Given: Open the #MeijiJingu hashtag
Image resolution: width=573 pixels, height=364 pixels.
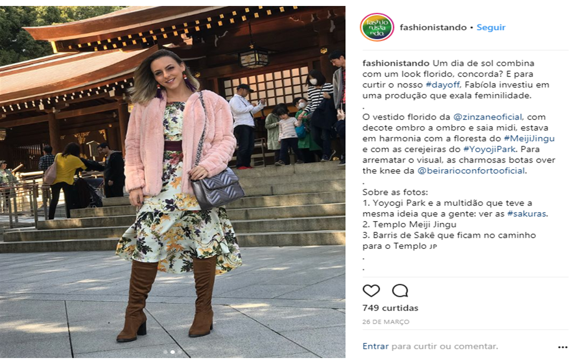Looking at the screenshot, I should [x=529, y=138].
